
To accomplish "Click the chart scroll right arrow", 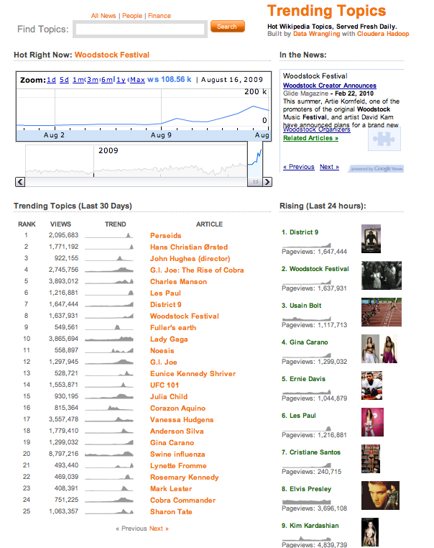I will point(267,182).
